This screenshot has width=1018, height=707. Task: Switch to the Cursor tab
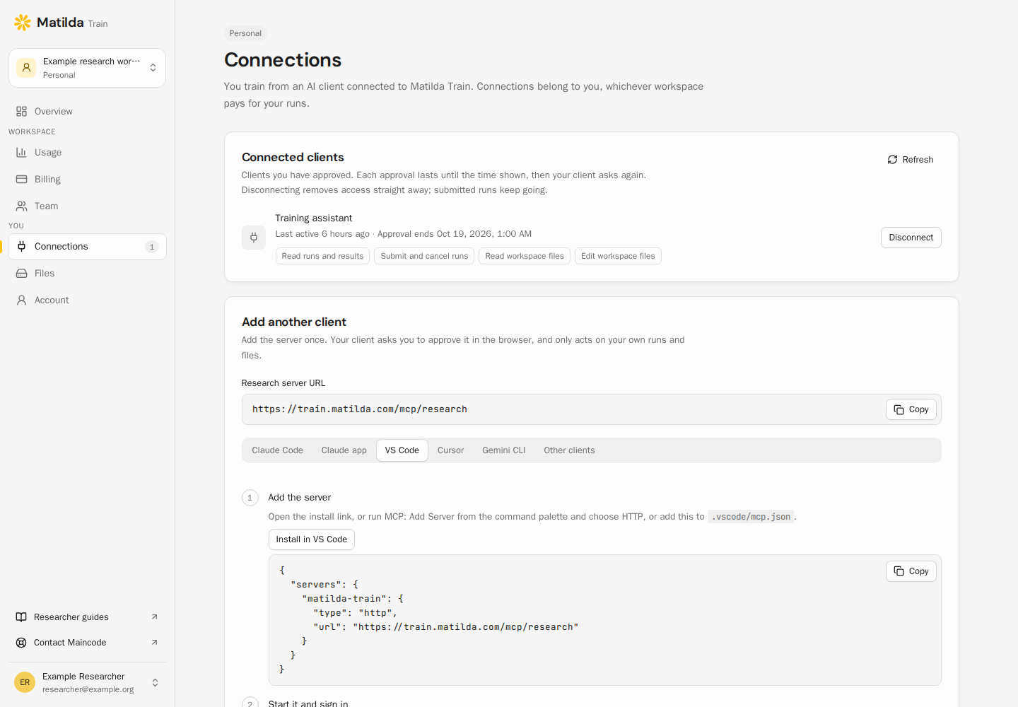[x=450, y=450]
